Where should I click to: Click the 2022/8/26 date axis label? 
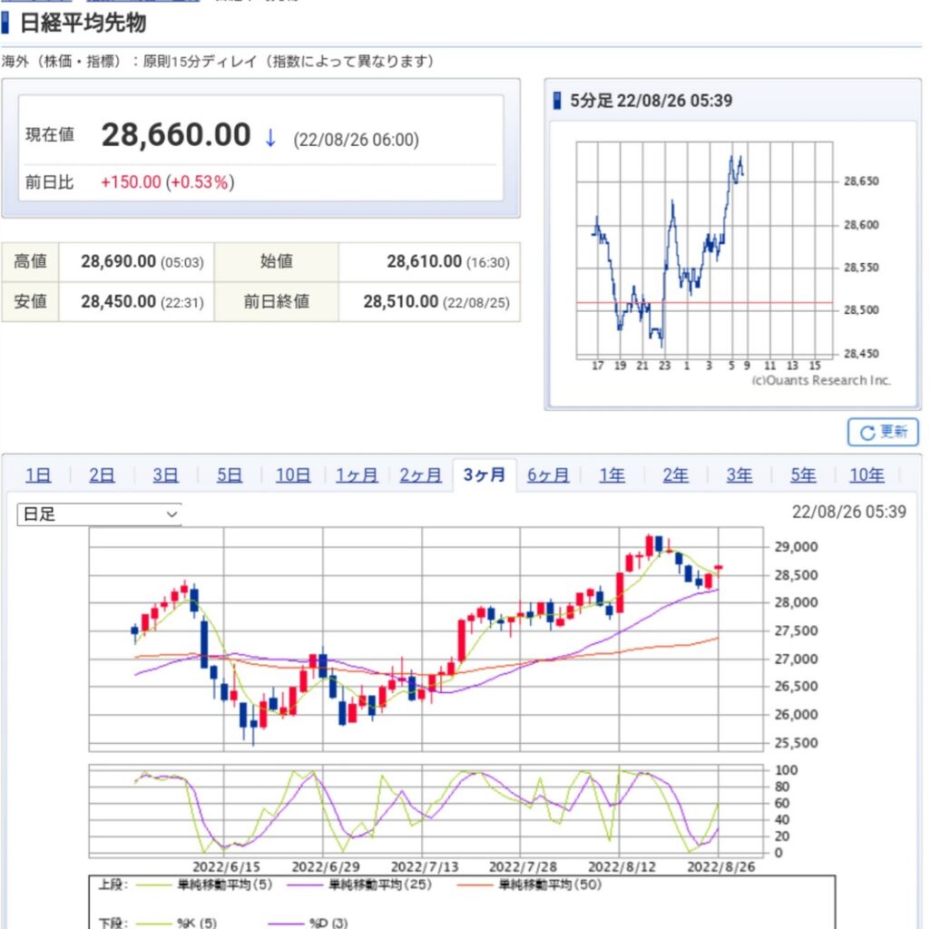(x=720, y=866)
